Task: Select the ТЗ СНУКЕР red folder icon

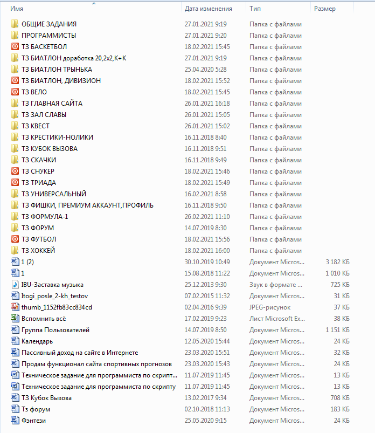Action: tap(15, 171)
